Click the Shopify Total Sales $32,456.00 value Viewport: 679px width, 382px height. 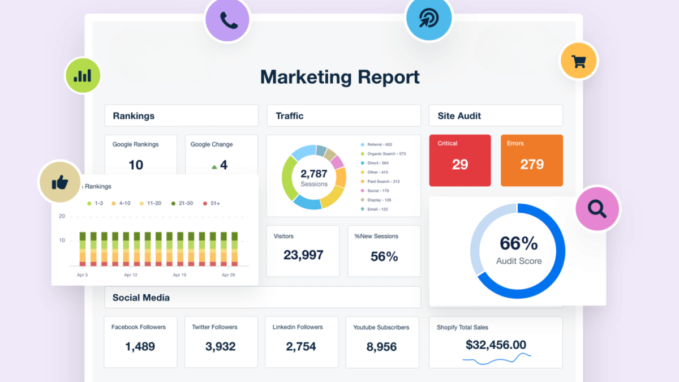496,345
